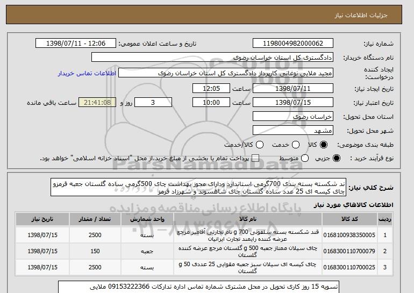Click the buyer organization name field
Viewport: 414px width, 293px height.
[x=212, y=58]
